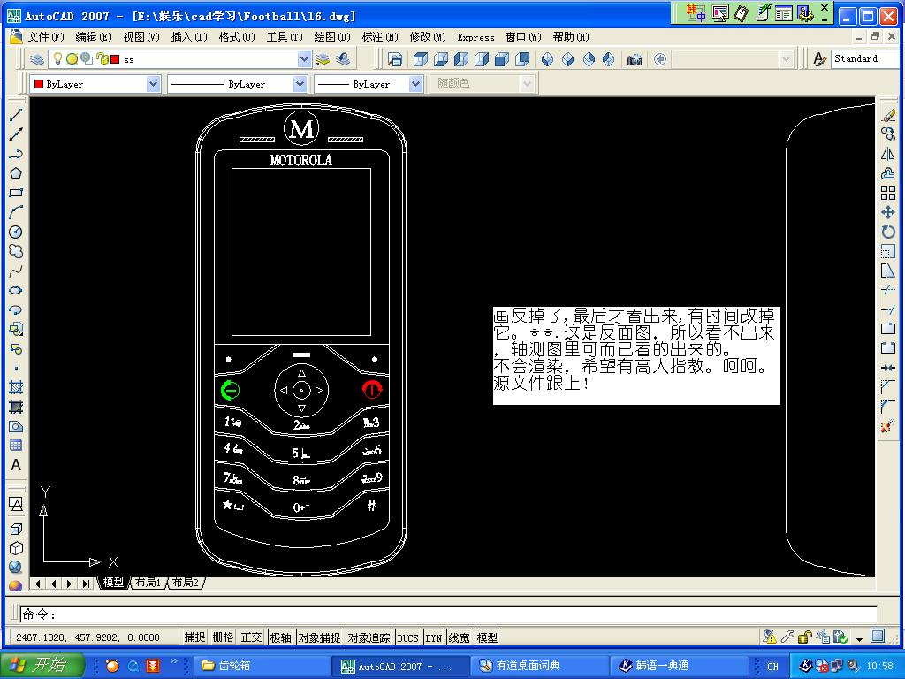Toggle 线宽 lineweight display
The height and width of the screenshot is (679, 905).
(459, 637)
